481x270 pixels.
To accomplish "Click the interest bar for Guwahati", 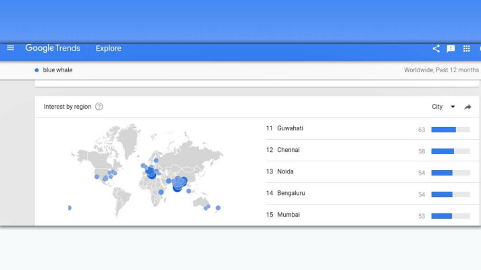I will 450,129.
